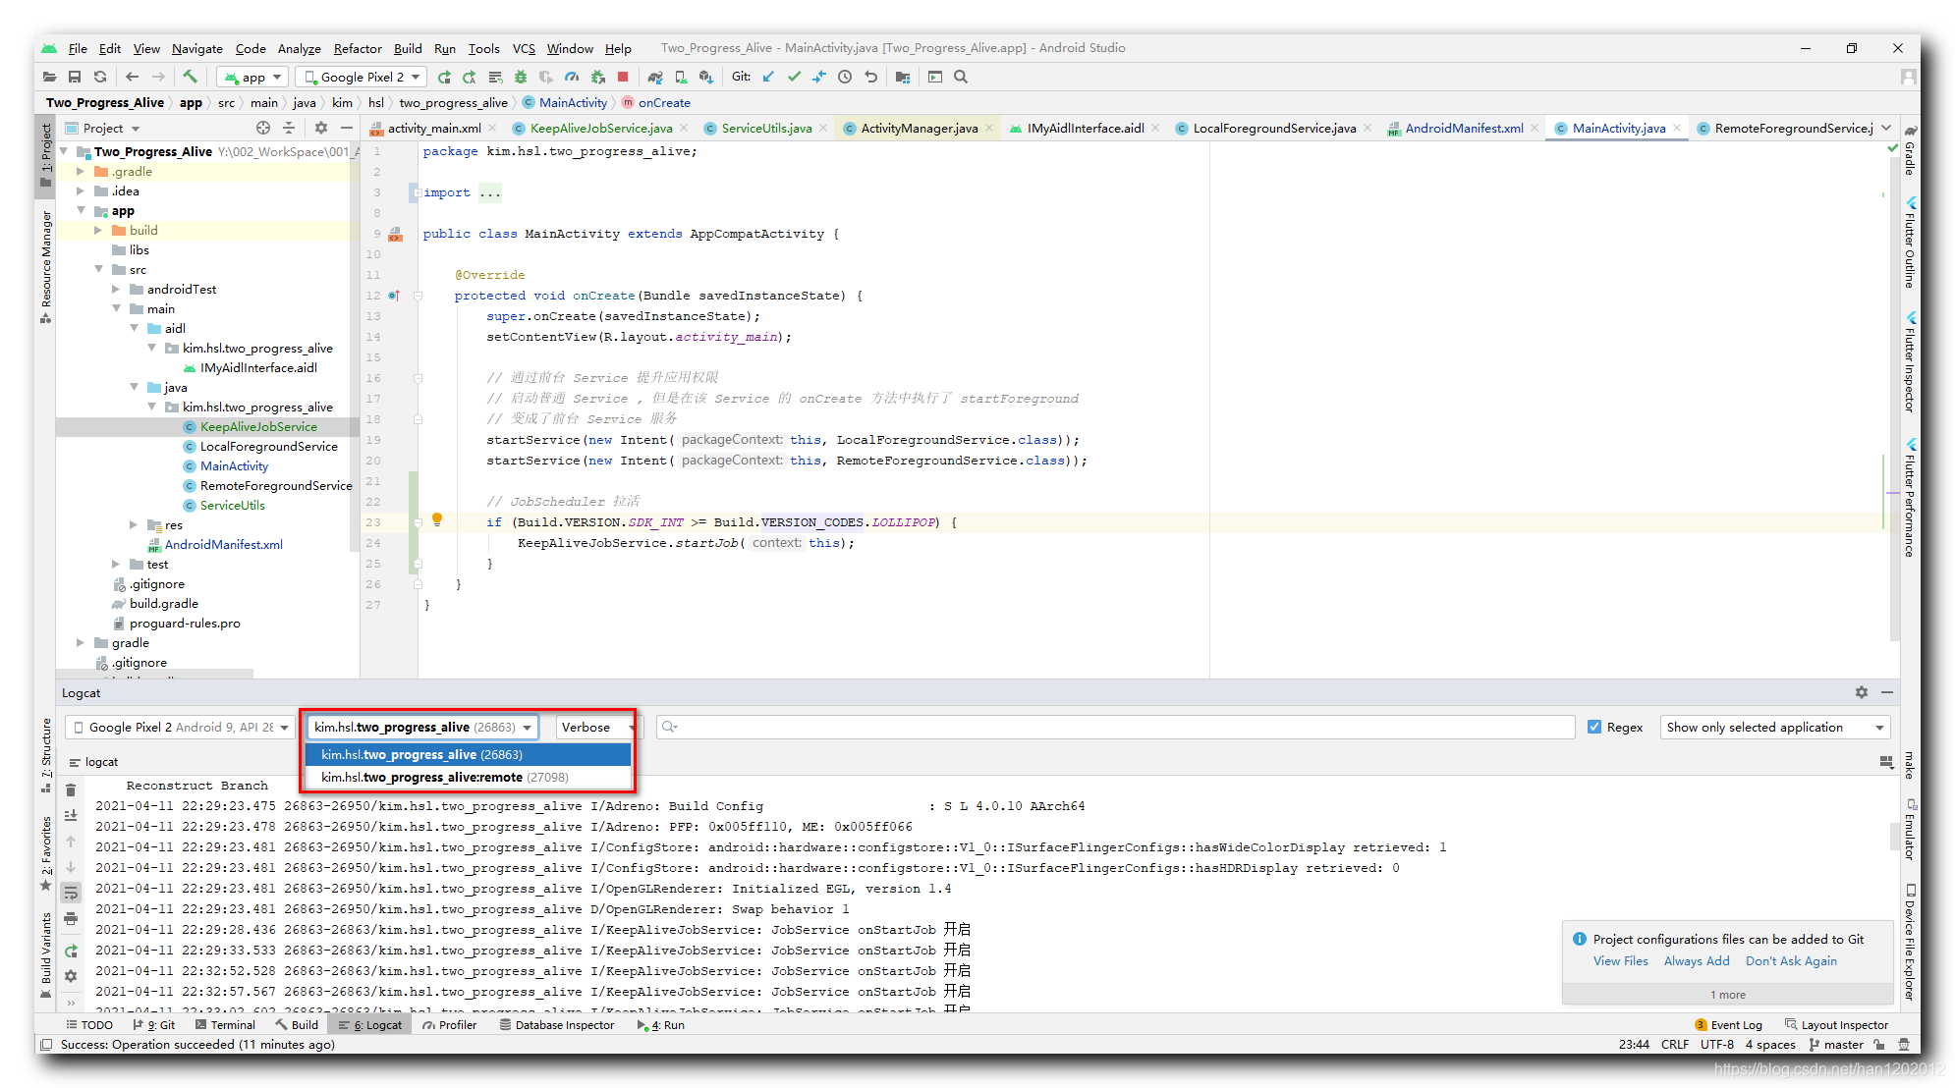Expand the androidTest folder node
The image size is (1955, 1088).
point(117,289)
